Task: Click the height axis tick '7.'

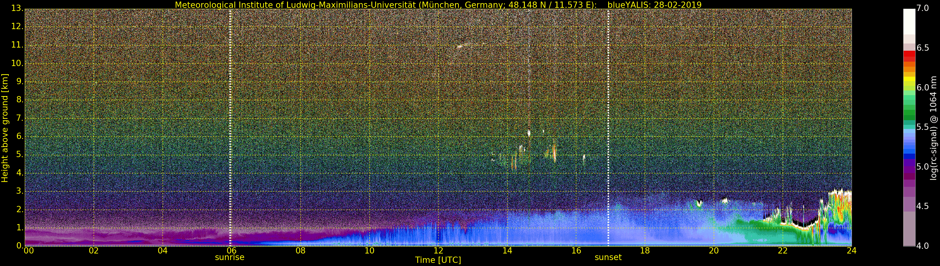Action: [20, 118]
